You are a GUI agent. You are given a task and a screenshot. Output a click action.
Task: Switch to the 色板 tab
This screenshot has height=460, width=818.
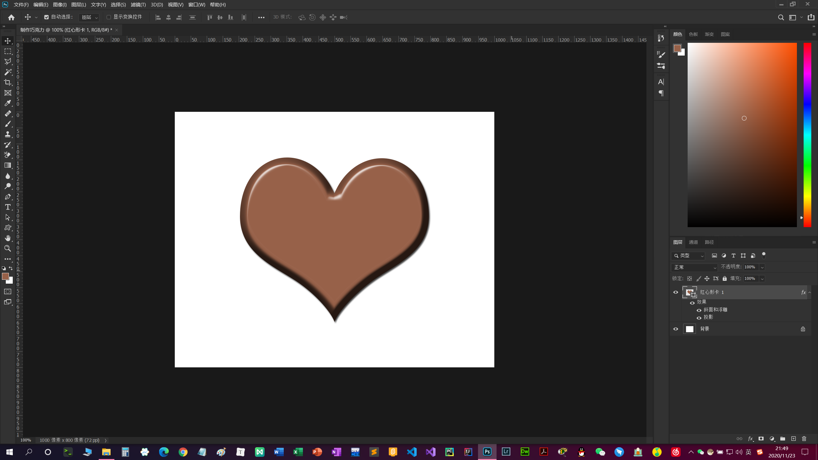[x=693, y=34]
